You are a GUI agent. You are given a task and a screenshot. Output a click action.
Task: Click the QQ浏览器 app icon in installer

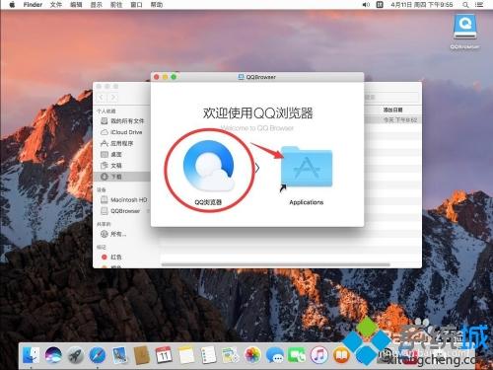coord(209,166)
